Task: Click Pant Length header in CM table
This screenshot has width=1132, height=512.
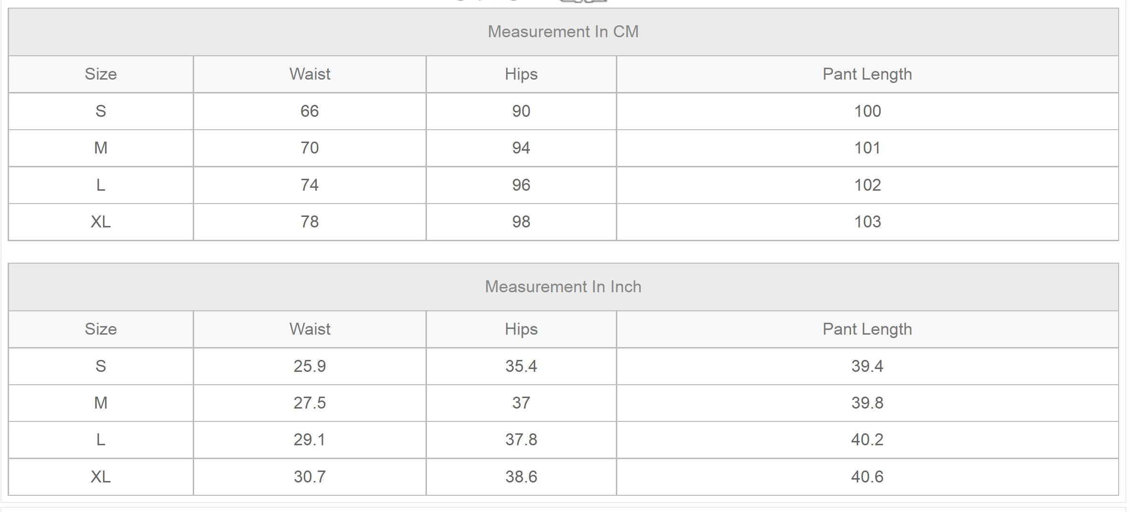Action: pyautogui.click(x=867, y=74)
